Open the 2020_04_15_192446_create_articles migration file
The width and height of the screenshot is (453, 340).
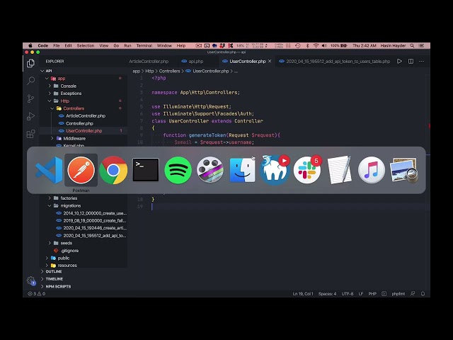95,228
